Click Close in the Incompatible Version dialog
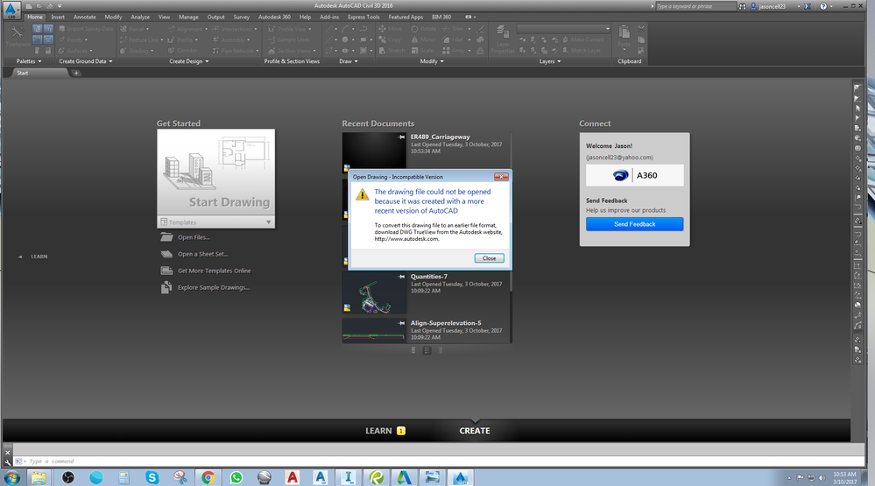This screenshot has width=875, height=486. pyautogui.click(x=489, y=257)
